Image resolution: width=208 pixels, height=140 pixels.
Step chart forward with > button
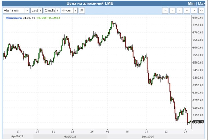tap(194, 10)
